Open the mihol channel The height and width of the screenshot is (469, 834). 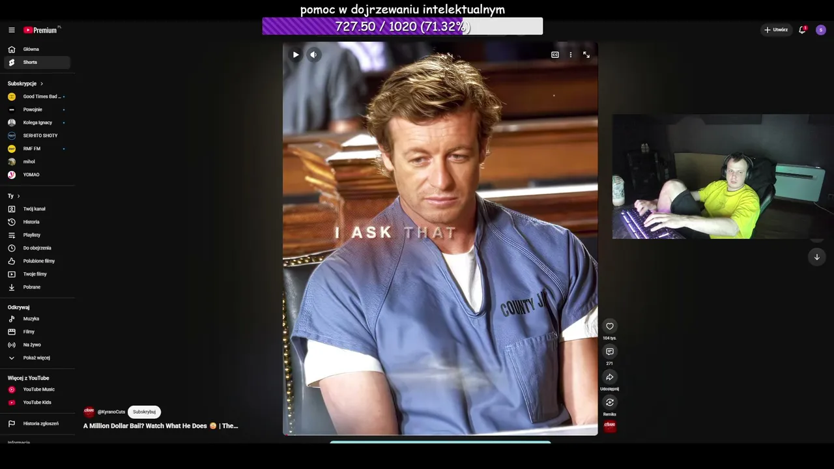(37, 162)
